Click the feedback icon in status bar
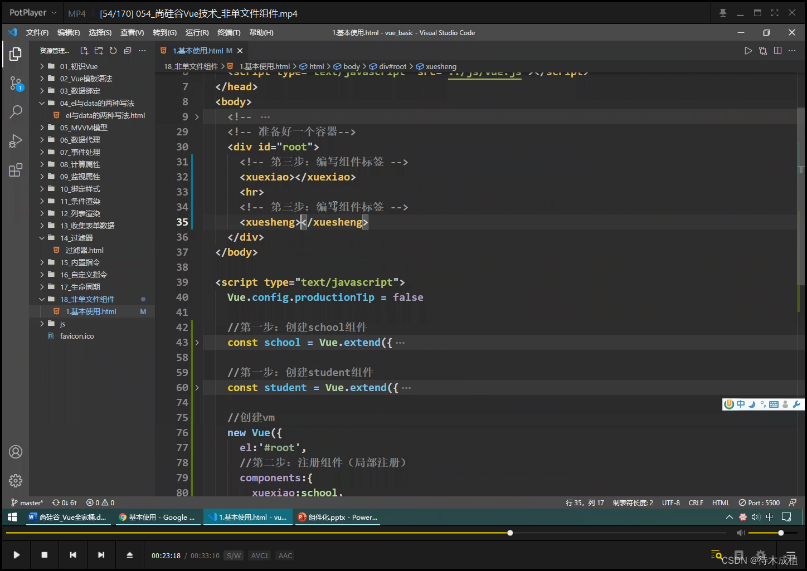Viewport: 807px width, 571px height. point(793,502)
